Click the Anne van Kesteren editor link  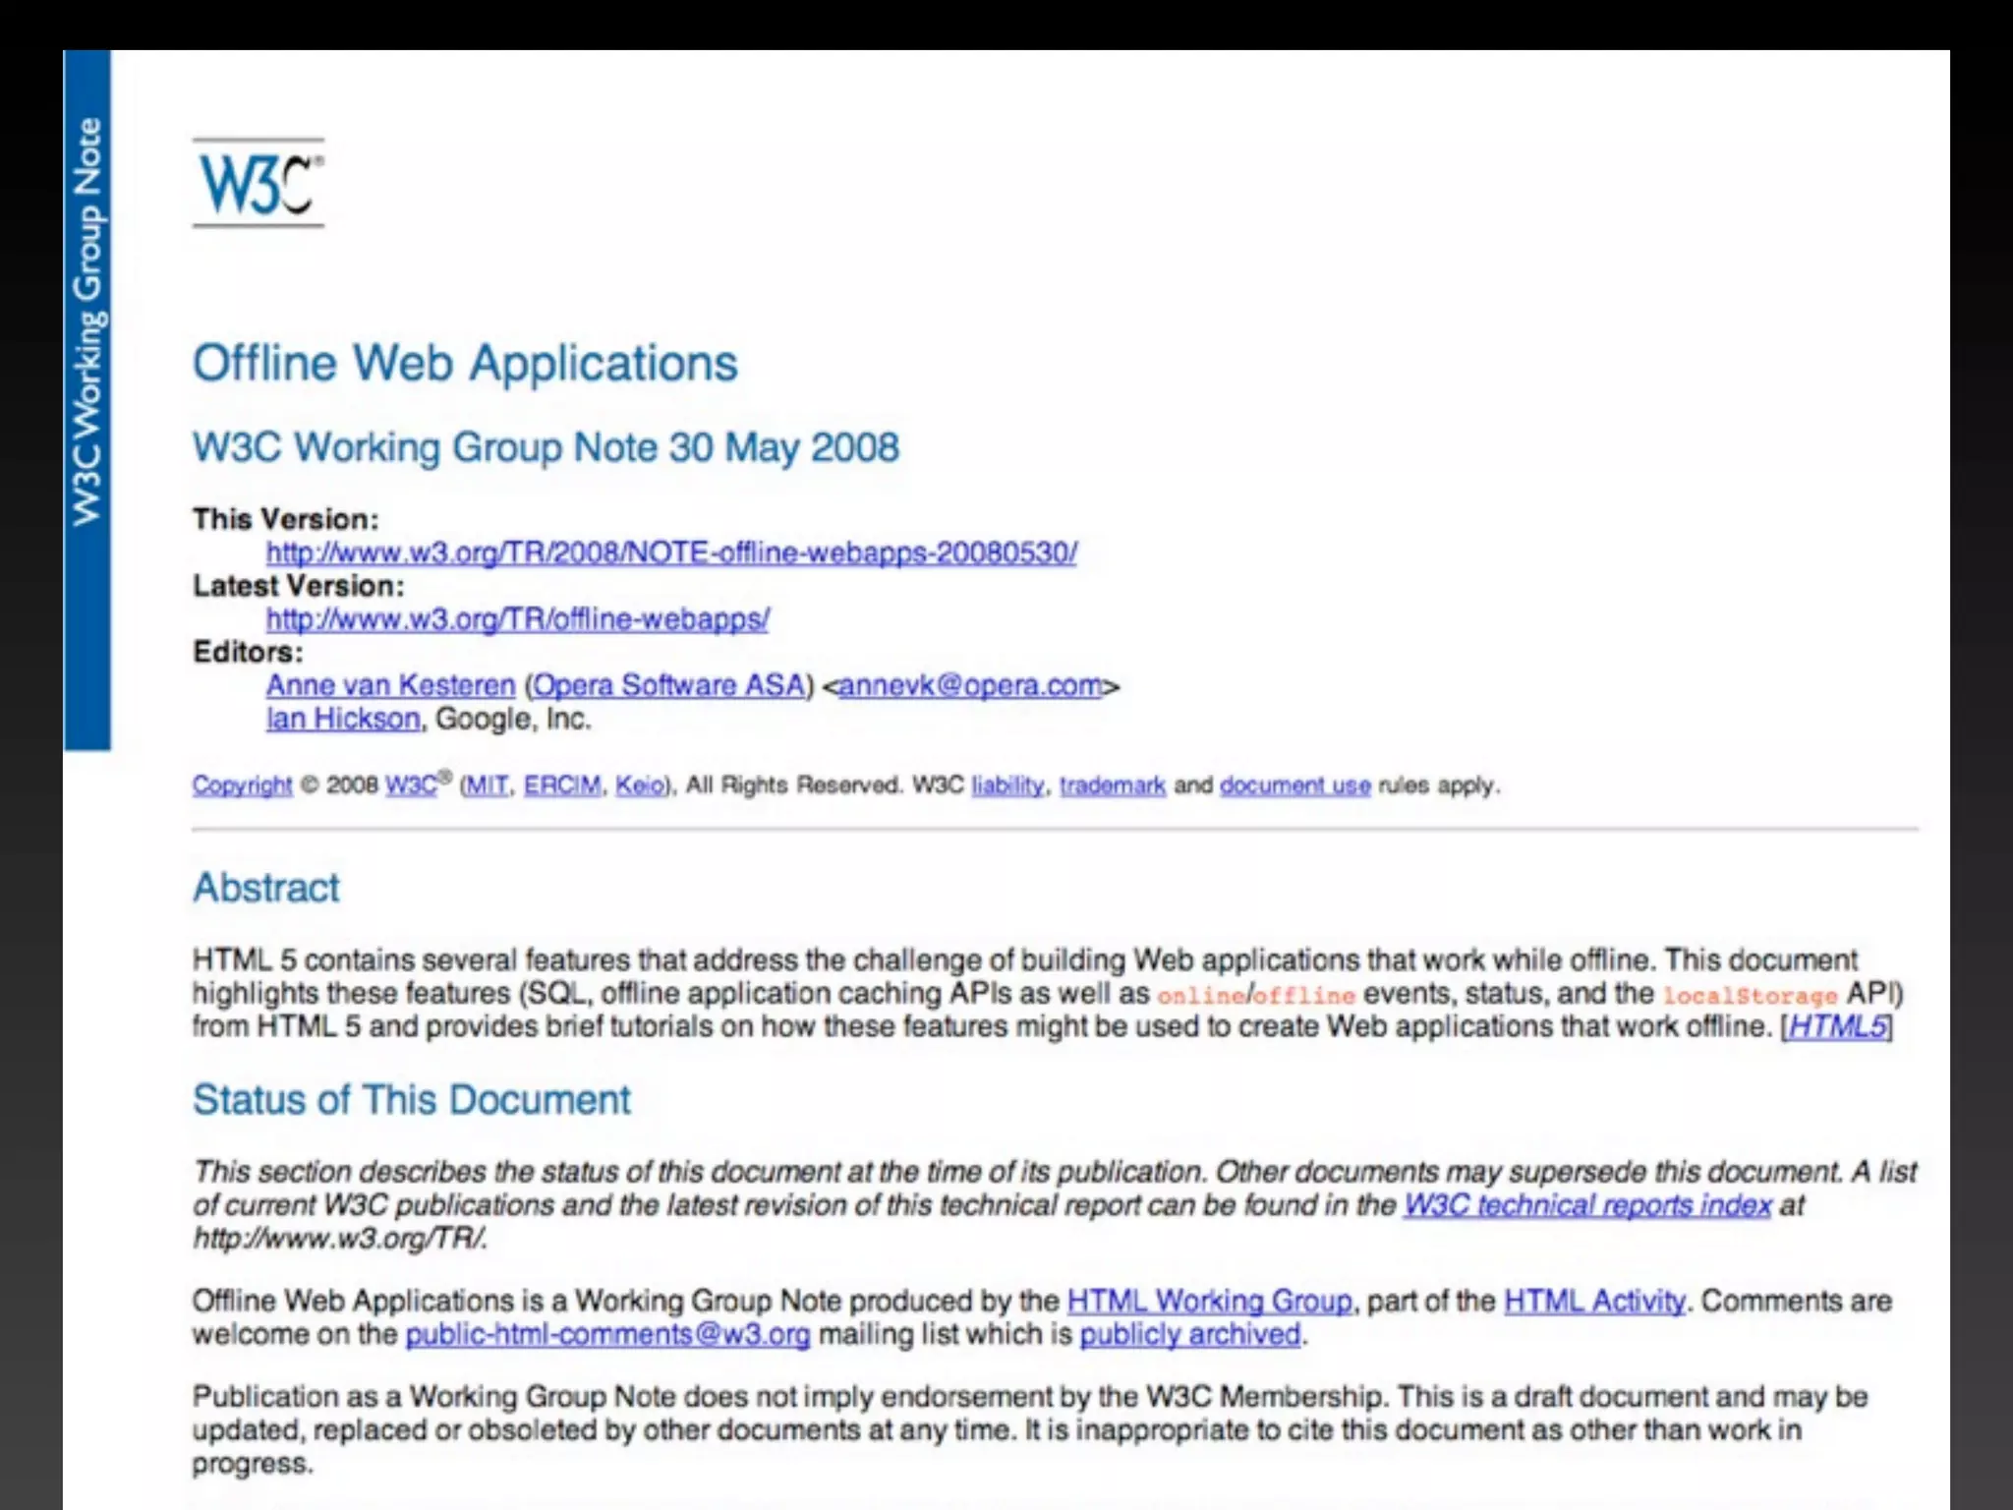390,685
